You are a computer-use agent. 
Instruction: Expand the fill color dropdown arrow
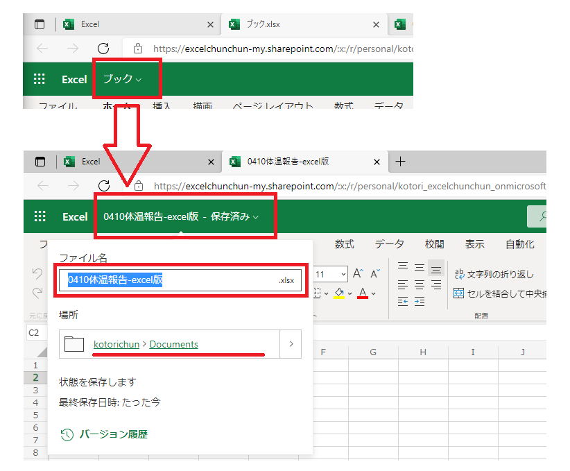tap(349, 293)
